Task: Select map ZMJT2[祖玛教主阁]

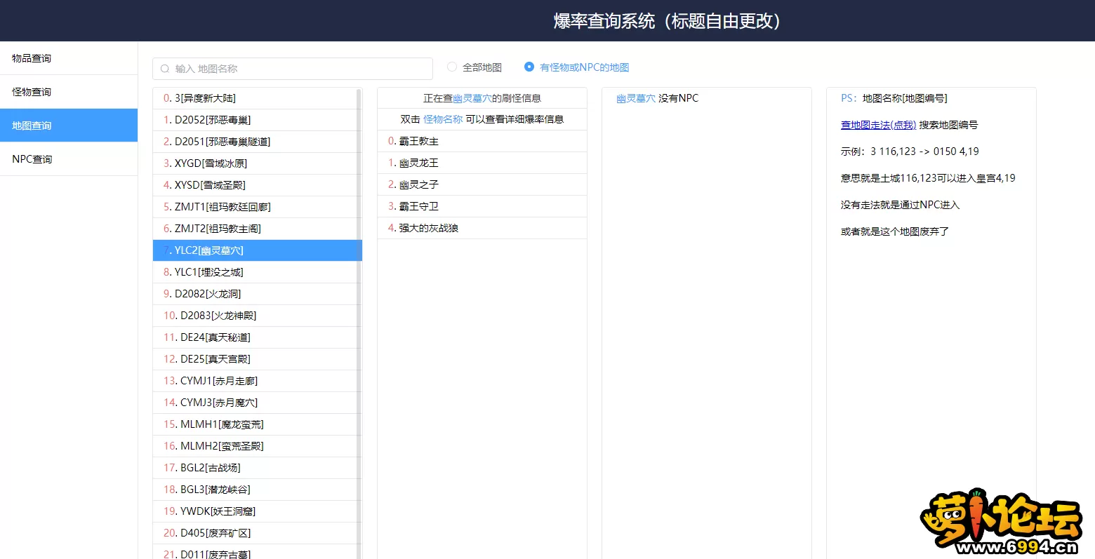Action: pos(255,229)
